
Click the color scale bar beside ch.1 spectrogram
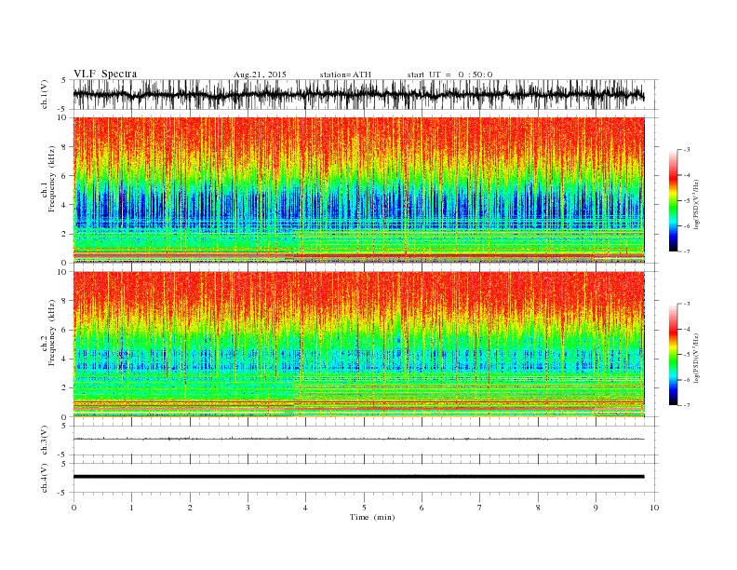[x=673, y=200]
